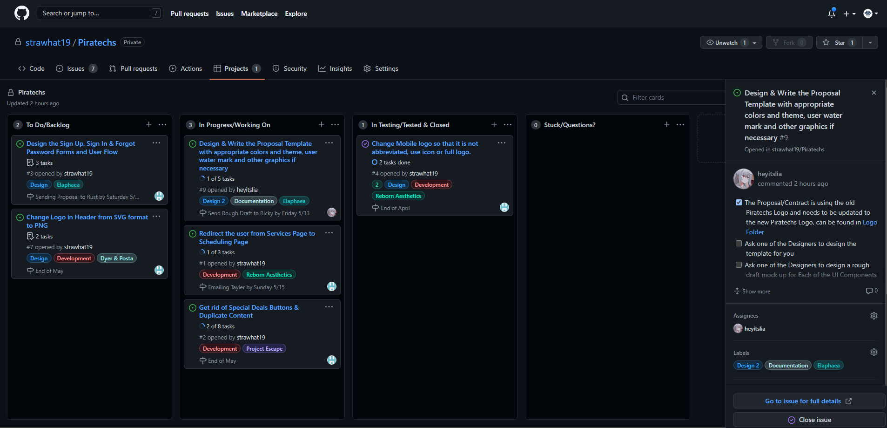The image size is (887, 428).
Task: Expand the star lists dropdown arrow
Action: pyautogui.click(x=870, y=42)
